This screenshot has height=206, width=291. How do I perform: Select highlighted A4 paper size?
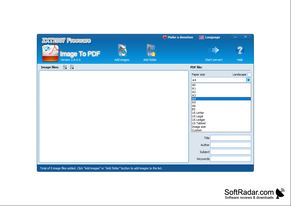pos(221,99)
